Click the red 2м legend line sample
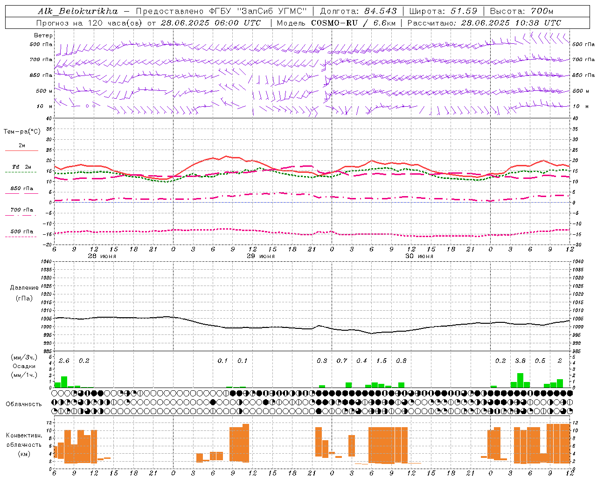Image resolution: width=597 pixels, height=477 pixels. click(21, 150)
